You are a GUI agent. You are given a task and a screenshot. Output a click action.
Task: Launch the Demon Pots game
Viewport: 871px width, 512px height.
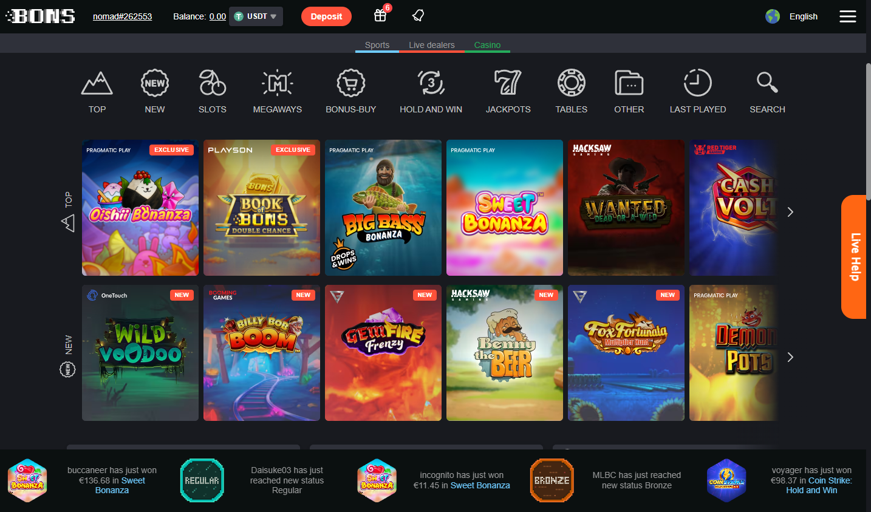[734, 353]
